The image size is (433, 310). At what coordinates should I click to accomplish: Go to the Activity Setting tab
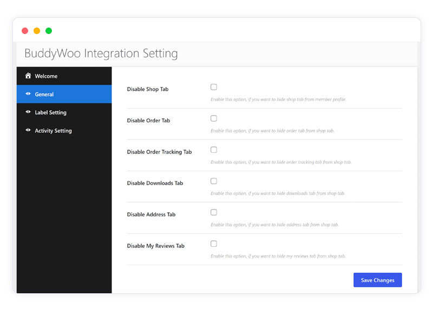53,131
